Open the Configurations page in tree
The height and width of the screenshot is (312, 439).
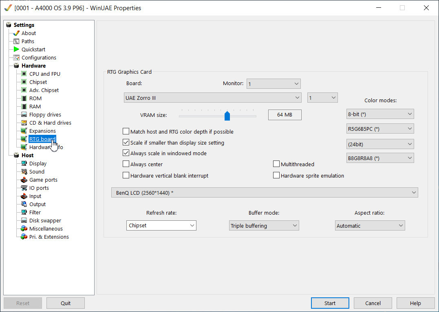[39, 57]
